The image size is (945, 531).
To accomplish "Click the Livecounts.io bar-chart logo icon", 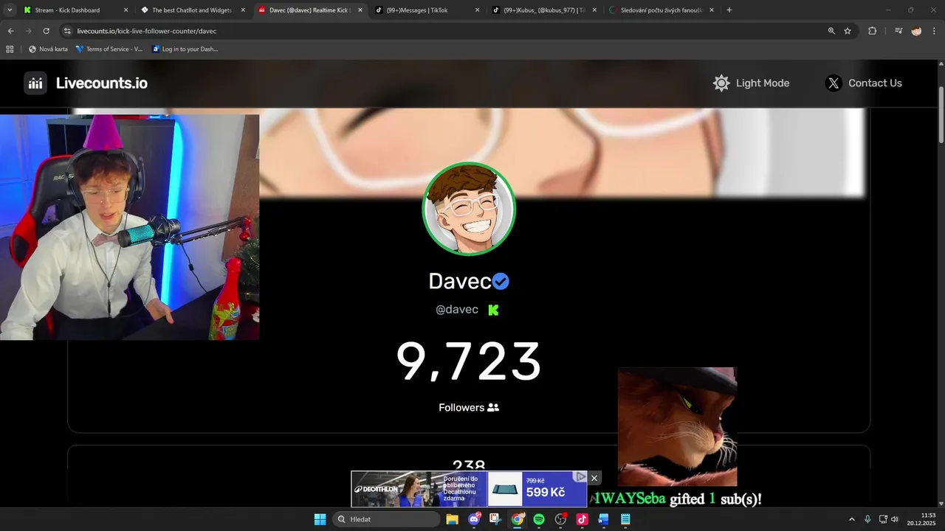I will pyautogui.click(x=35, y=83).
